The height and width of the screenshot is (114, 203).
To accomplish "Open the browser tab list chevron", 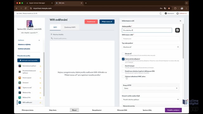I will point(187,3).
